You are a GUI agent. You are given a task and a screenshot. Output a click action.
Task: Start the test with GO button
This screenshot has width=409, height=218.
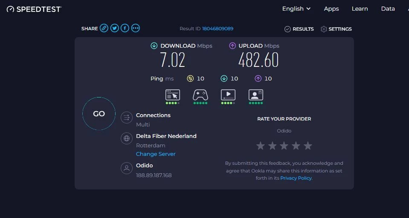coord(99,114)
